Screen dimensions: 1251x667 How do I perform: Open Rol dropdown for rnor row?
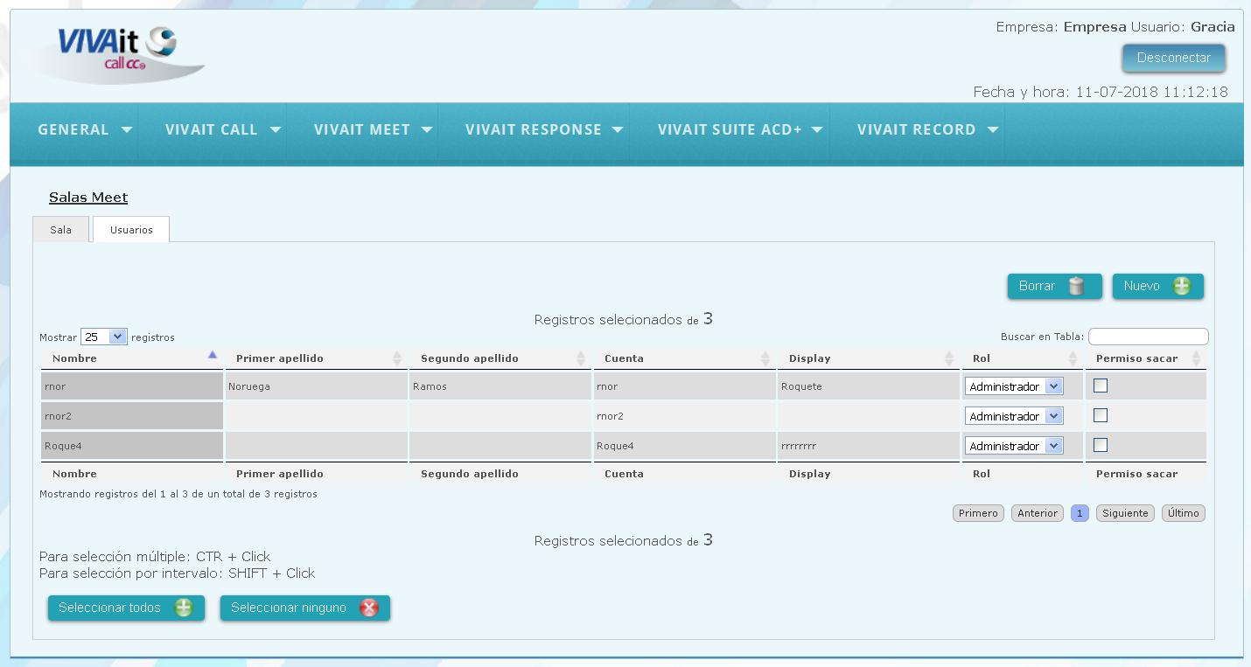[1014, 386]
